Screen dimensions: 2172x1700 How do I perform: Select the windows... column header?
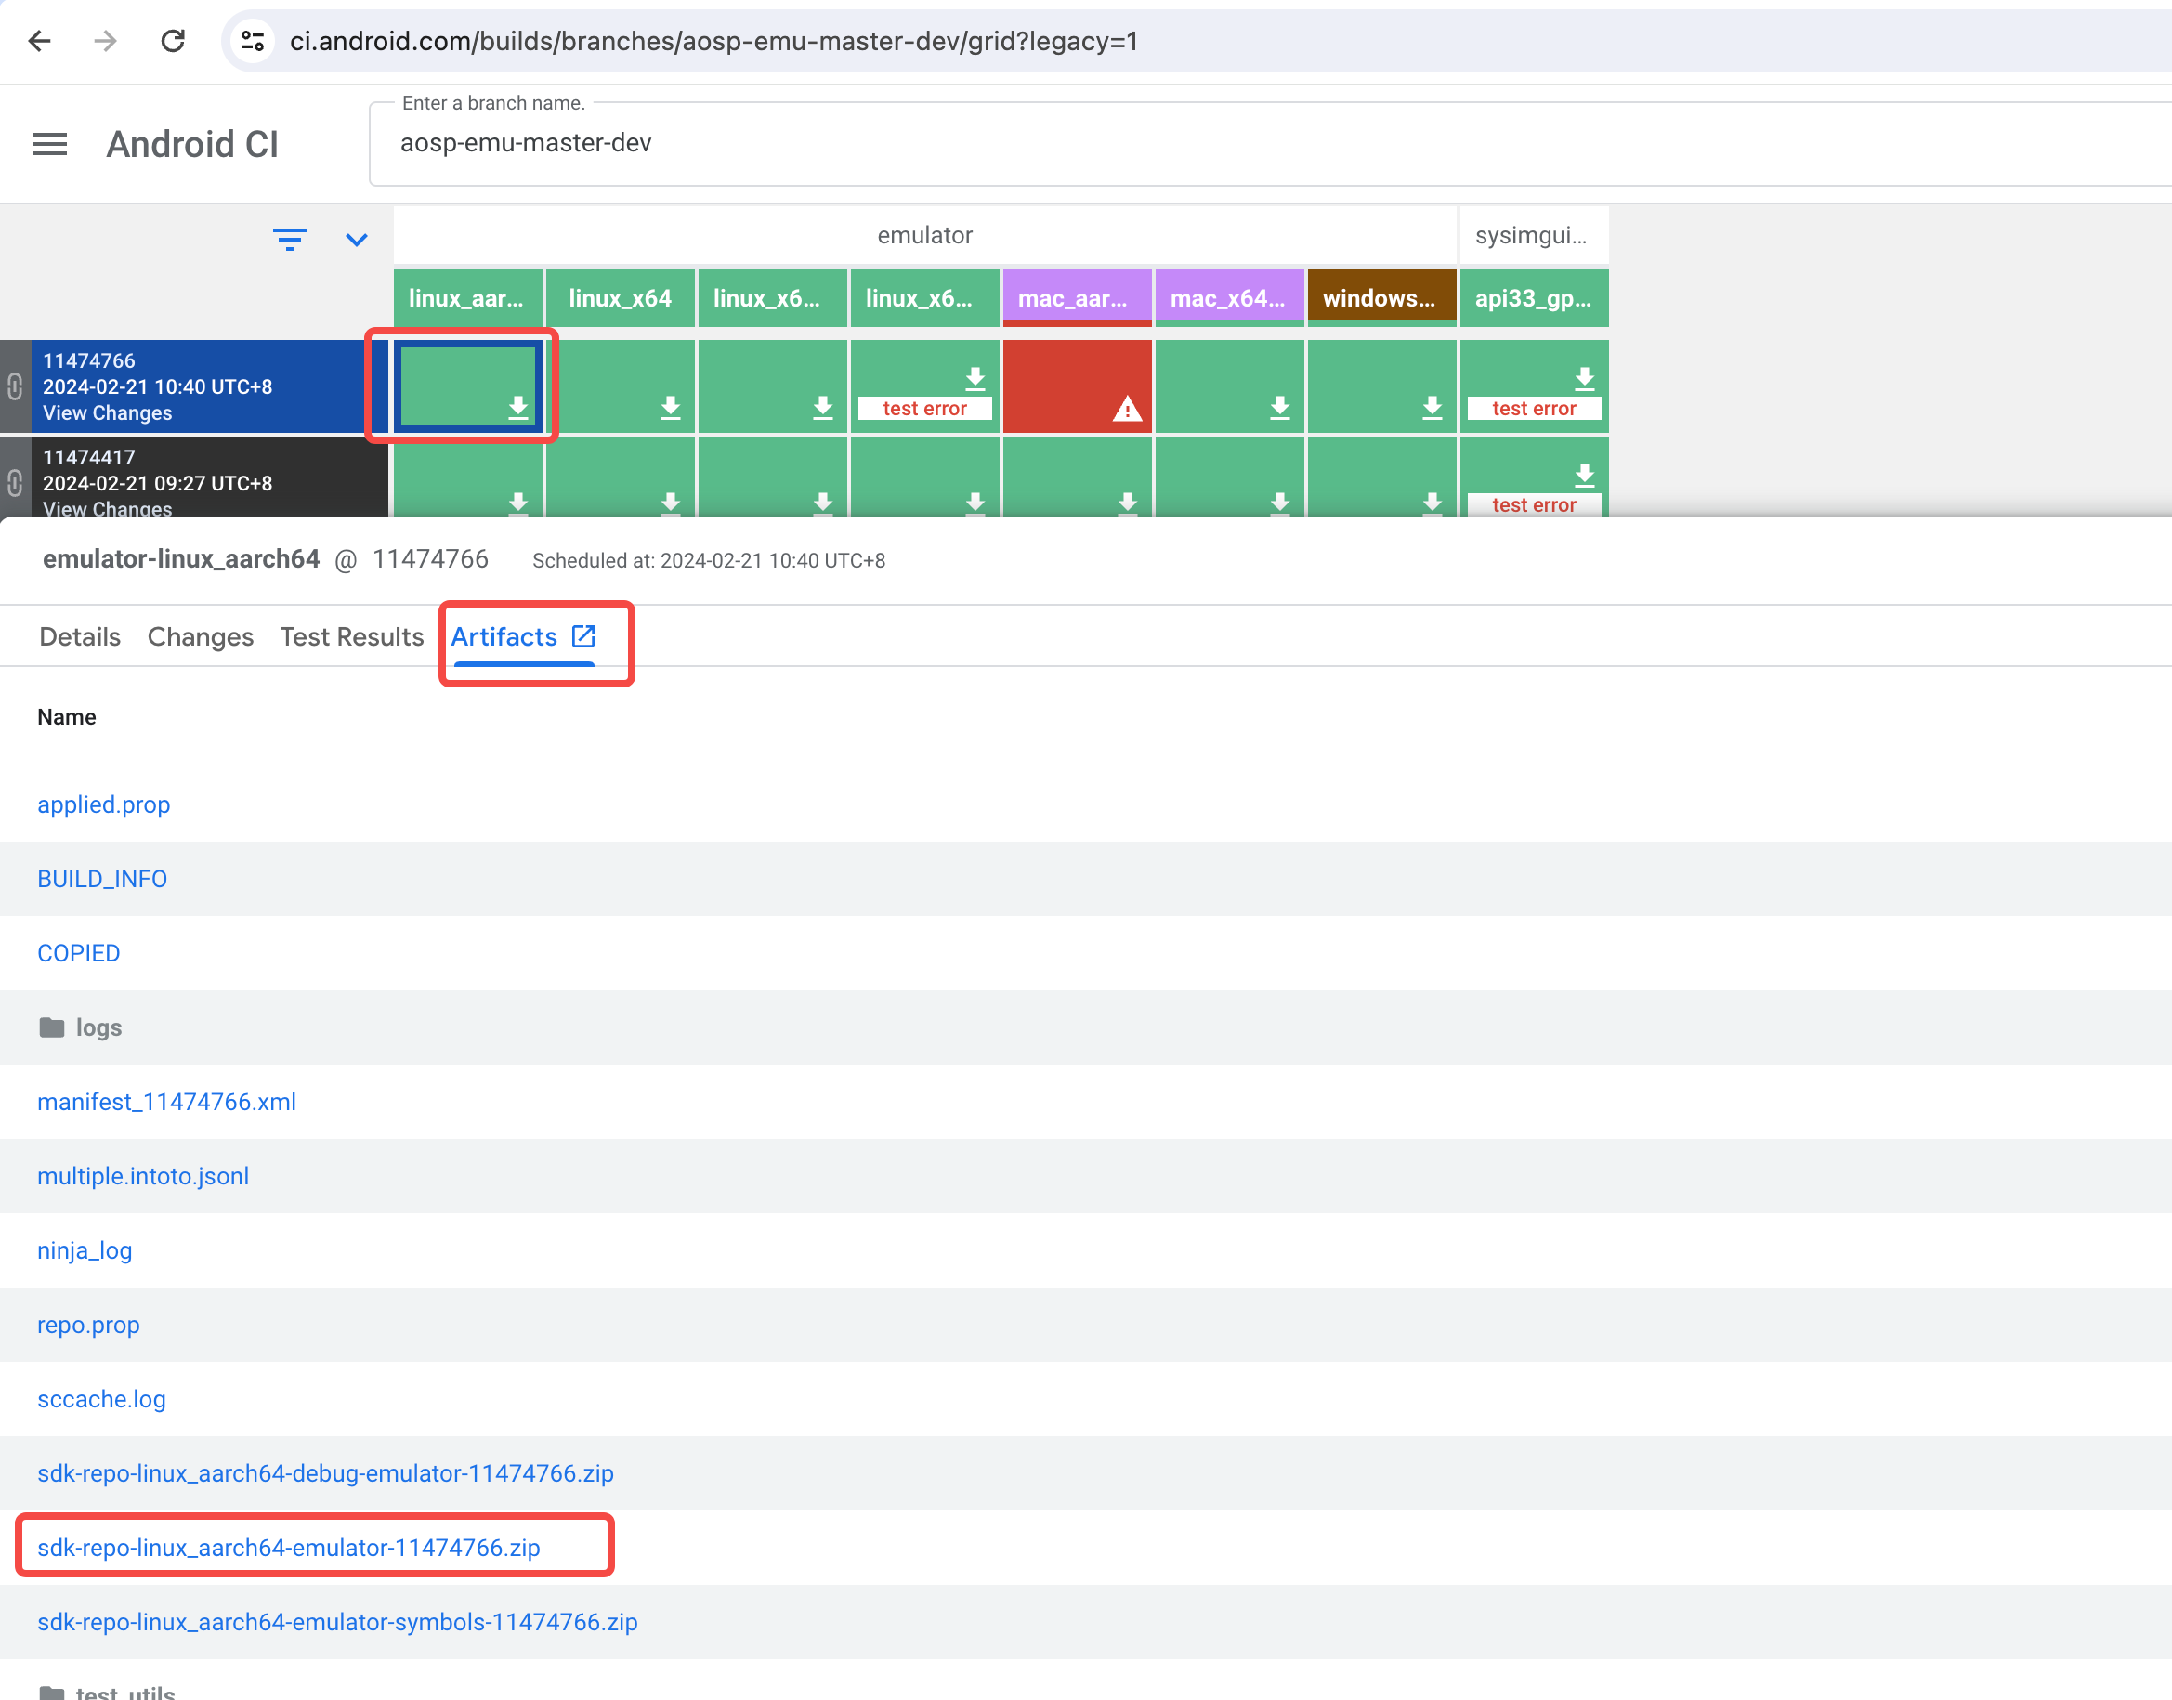1380,297
